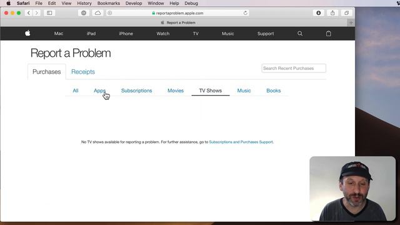Focus the Search Recent Purchases field
This screenshot has height=225, width=400.
[294, 68]
